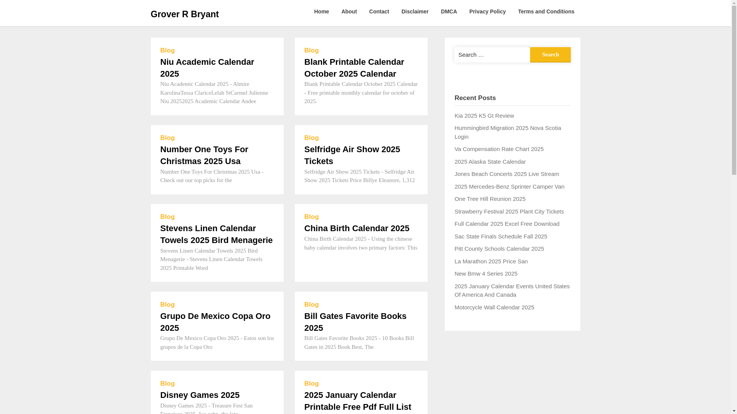Image resolution: width=737 pixels, height=414 pixels.
Task: Open Pitt County Schools Calendar 2025
Action: pyautogui.click(x=499, y=249)
